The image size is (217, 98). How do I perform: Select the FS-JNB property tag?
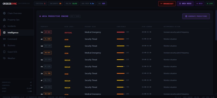click(48, 73)
